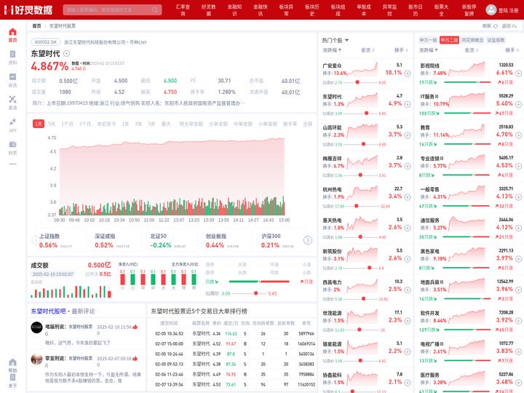Click the plus icon for 教育 sector

(x=518, y=135)
